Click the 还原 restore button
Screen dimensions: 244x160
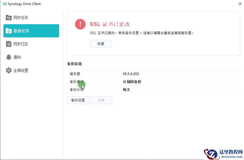point(101,100)
